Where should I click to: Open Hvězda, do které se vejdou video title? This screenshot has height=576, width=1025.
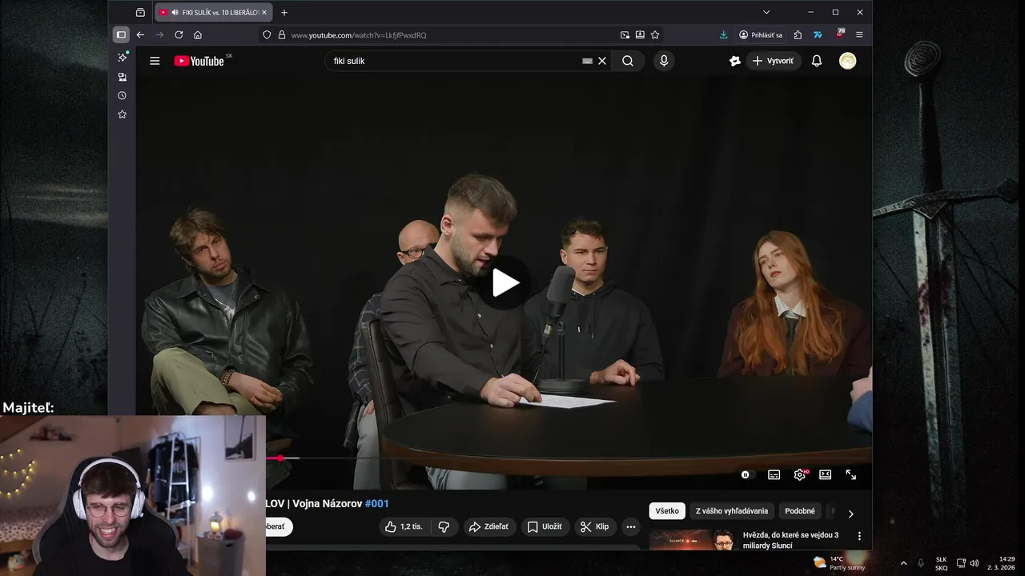click(x=790, y=540)
